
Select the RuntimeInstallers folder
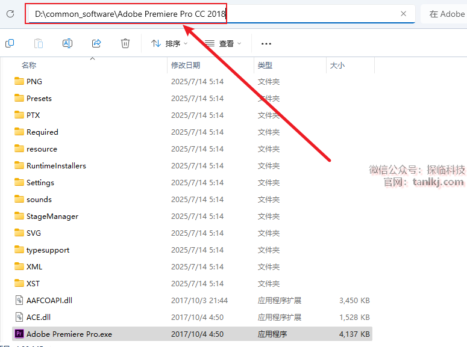coord(56,165)
